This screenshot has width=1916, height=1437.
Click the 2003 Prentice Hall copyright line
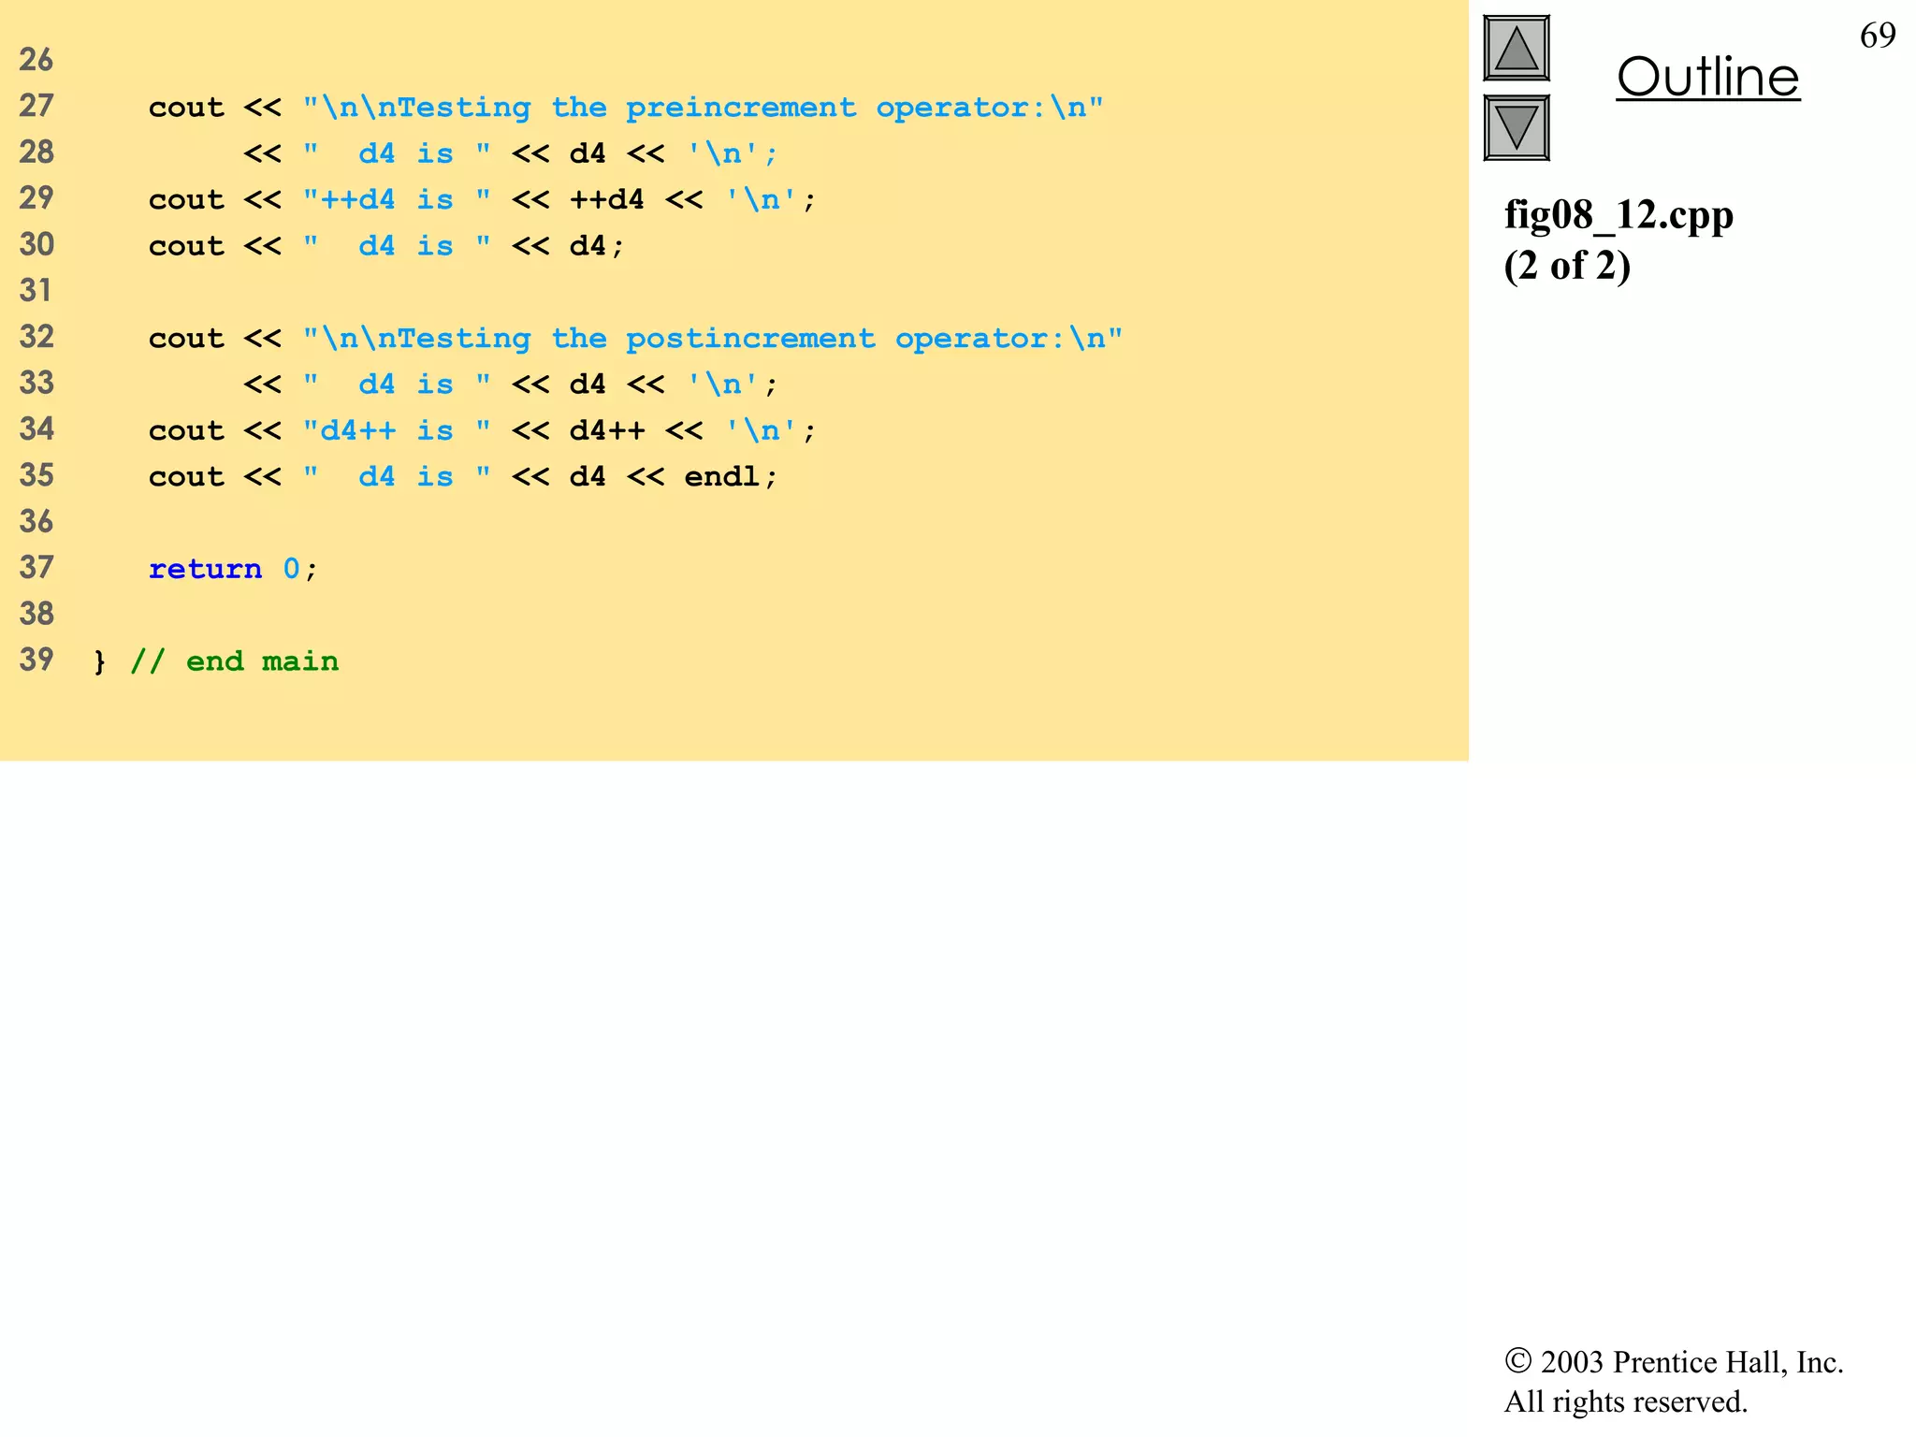(x=1674, y=1362)
